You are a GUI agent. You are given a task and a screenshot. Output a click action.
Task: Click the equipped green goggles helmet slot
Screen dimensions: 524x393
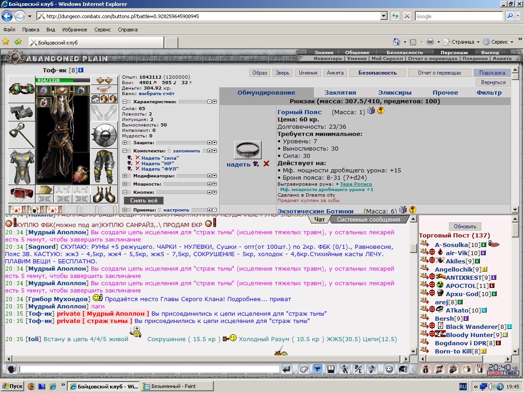coord(21,89)
